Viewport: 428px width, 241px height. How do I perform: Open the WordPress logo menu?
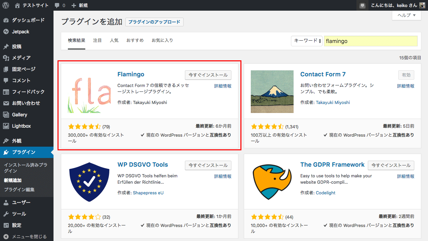tap(6, 5)
